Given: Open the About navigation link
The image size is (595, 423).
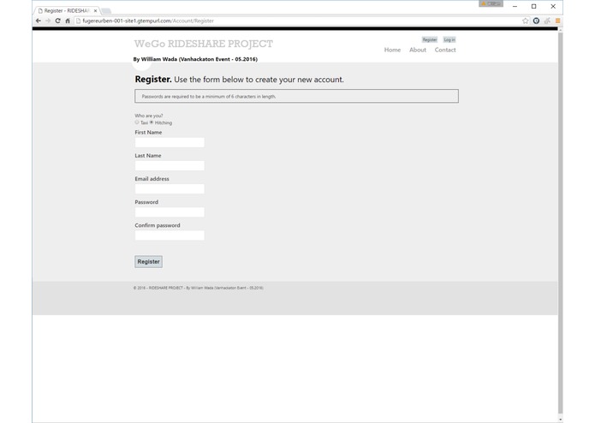Looking at the screenshot, I should pos(418,50).
